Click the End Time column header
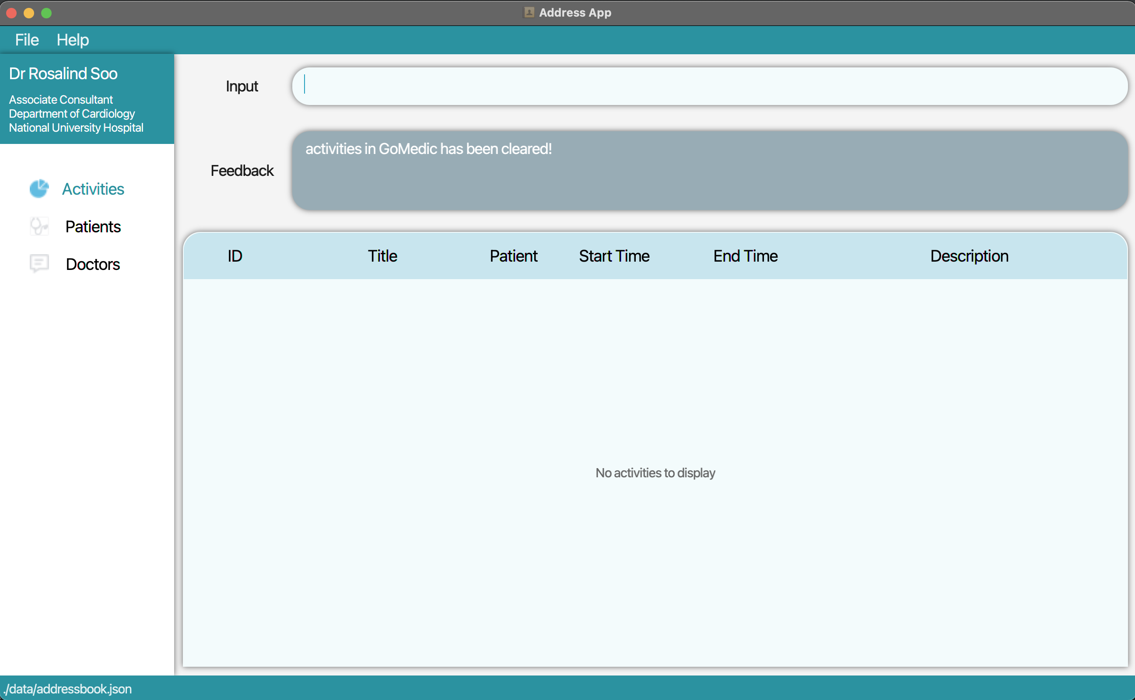 [745, 255]
